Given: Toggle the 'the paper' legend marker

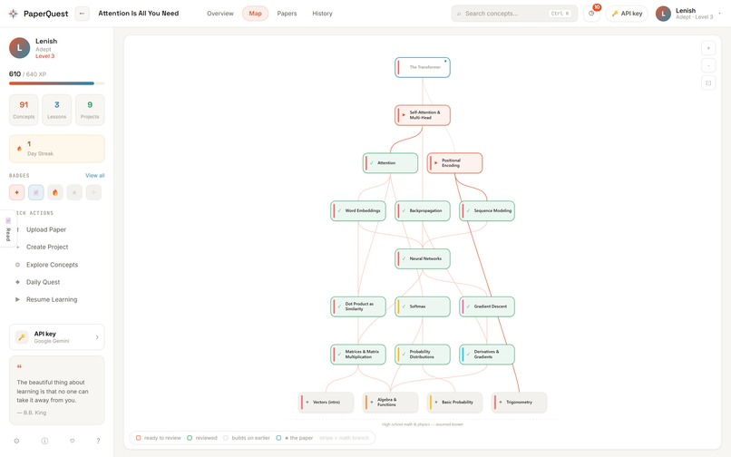Looking at the screenshot, I should (x=278, y=438).
